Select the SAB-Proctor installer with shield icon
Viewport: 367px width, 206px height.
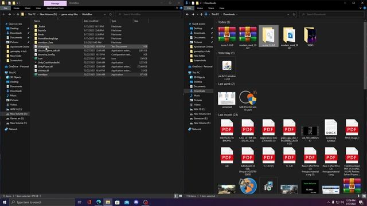pyautogui.click(x=248, y=101)
